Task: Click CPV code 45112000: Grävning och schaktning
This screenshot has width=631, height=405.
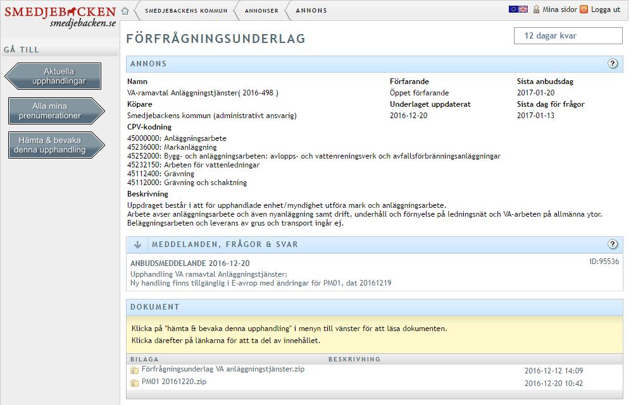Action: (x=187, y=183)
